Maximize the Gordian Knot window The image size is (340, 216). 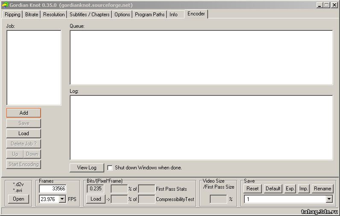327,5
